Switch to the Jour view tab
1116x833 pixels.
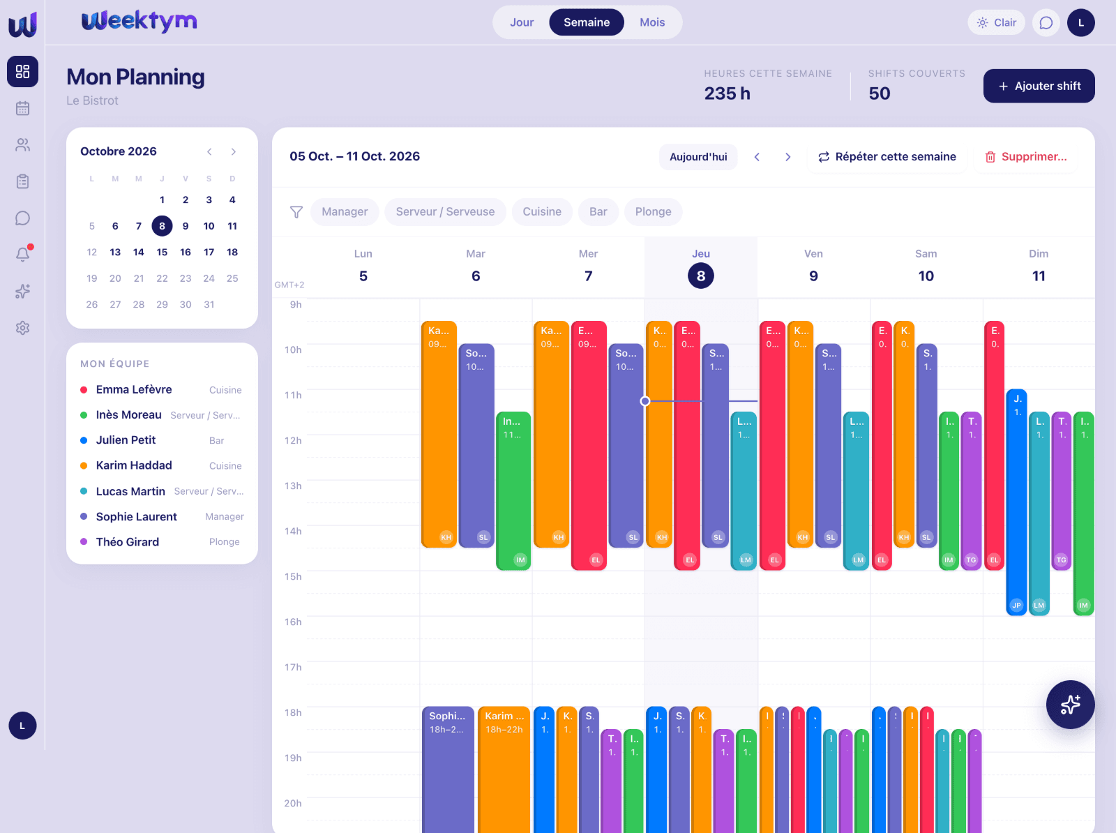[522, 22]
